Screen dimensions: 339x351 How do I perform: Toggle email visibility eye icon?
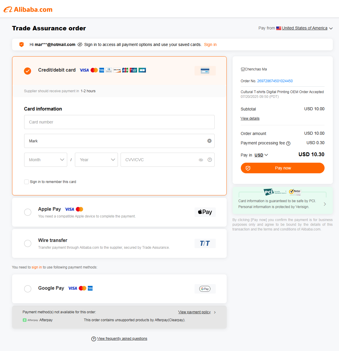(x=80, y=45)
